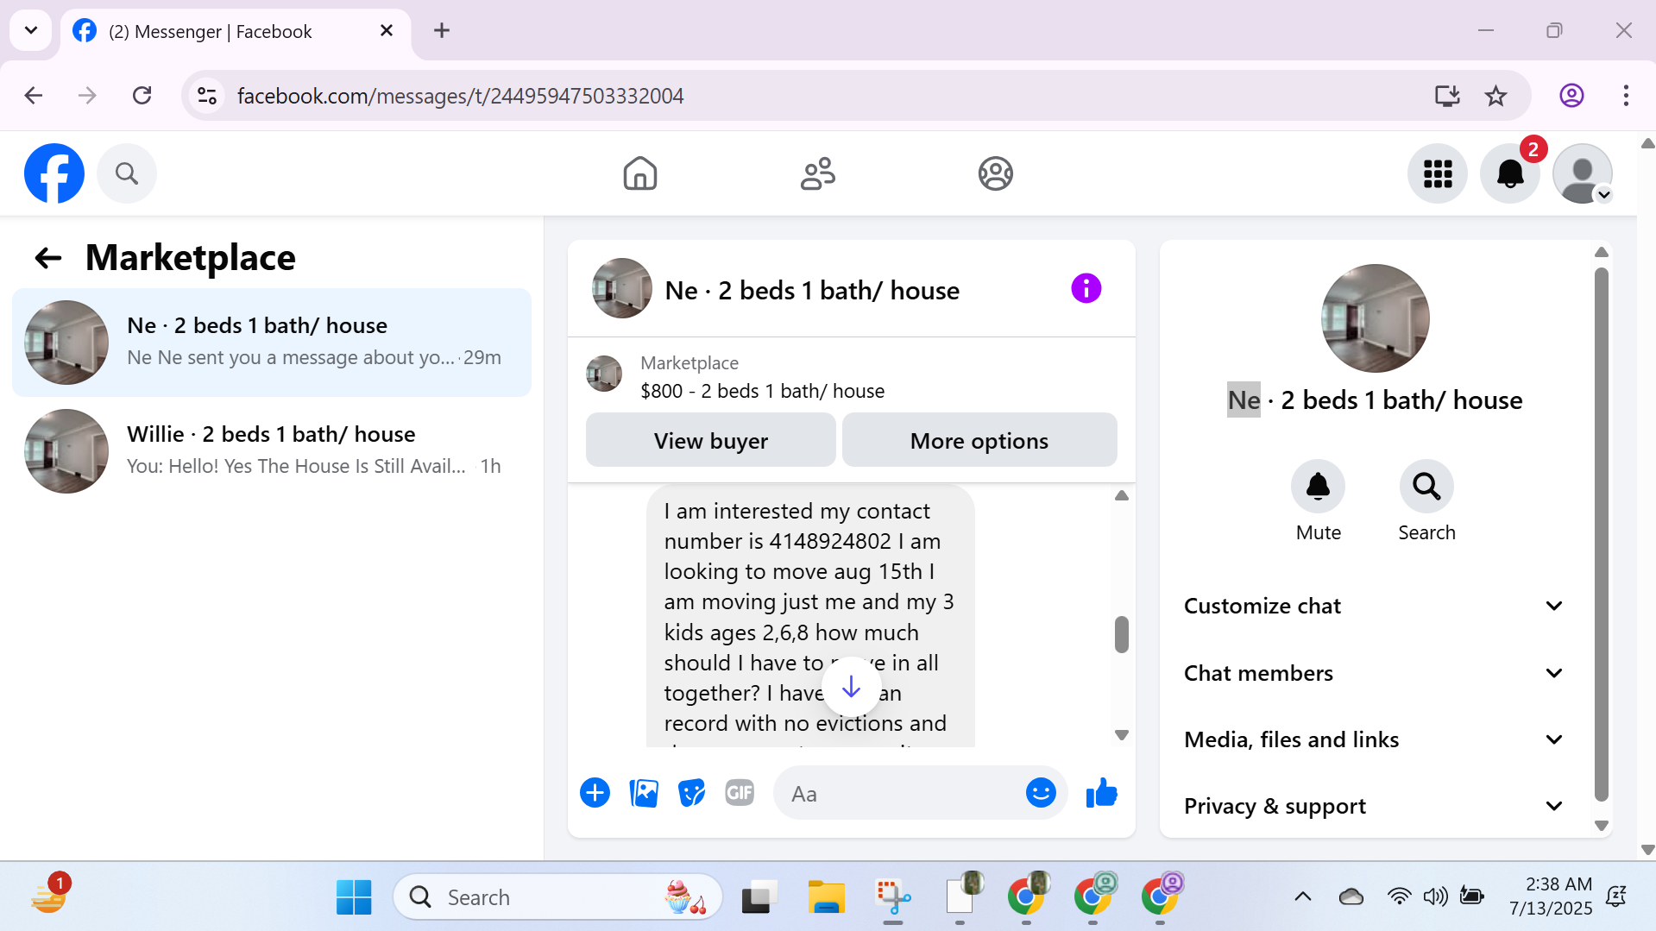Open conversation information purple icon
Screen dimensions: 1656x931
(x=1086, y=288)
